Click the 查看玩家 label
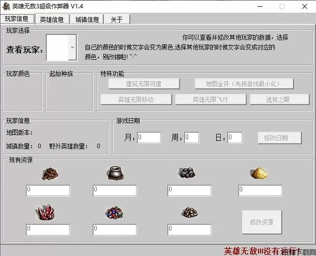Screen dimensions: 316x256 (25, 49)
